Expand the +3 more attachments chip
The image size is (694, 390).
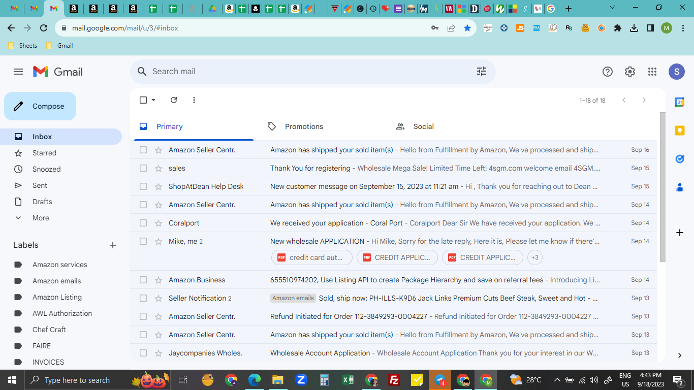[x=535, y=257]
